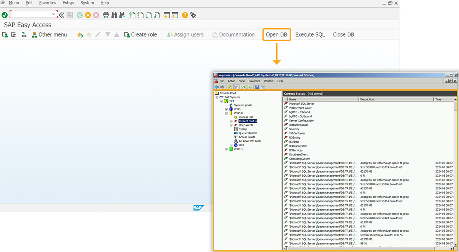Select AS ABAP WP Table tree item
Screen dimensions: 459x252
[x=250, y=141]
